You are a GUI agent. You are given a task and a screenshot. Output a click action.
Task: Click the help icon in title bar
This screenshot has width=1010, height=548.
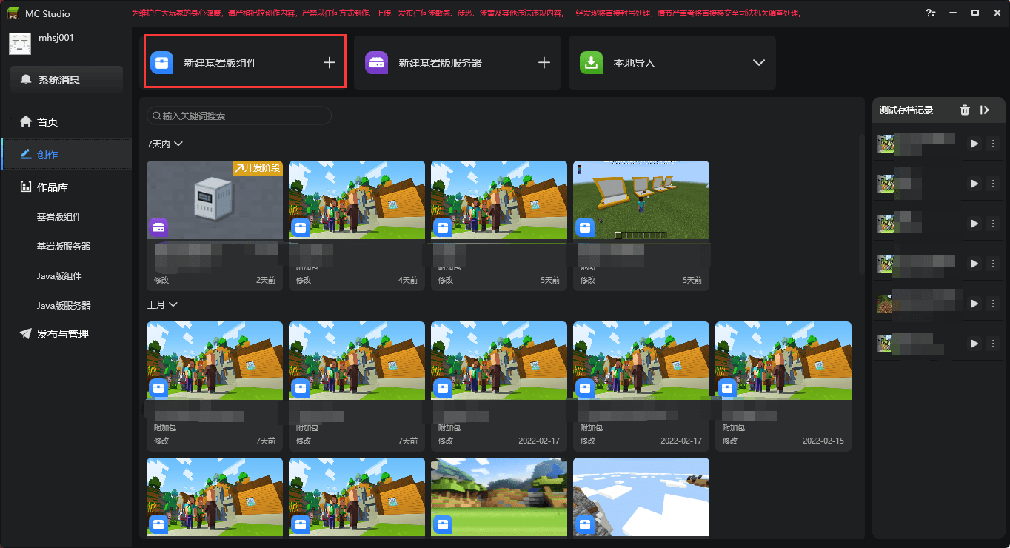931,13
